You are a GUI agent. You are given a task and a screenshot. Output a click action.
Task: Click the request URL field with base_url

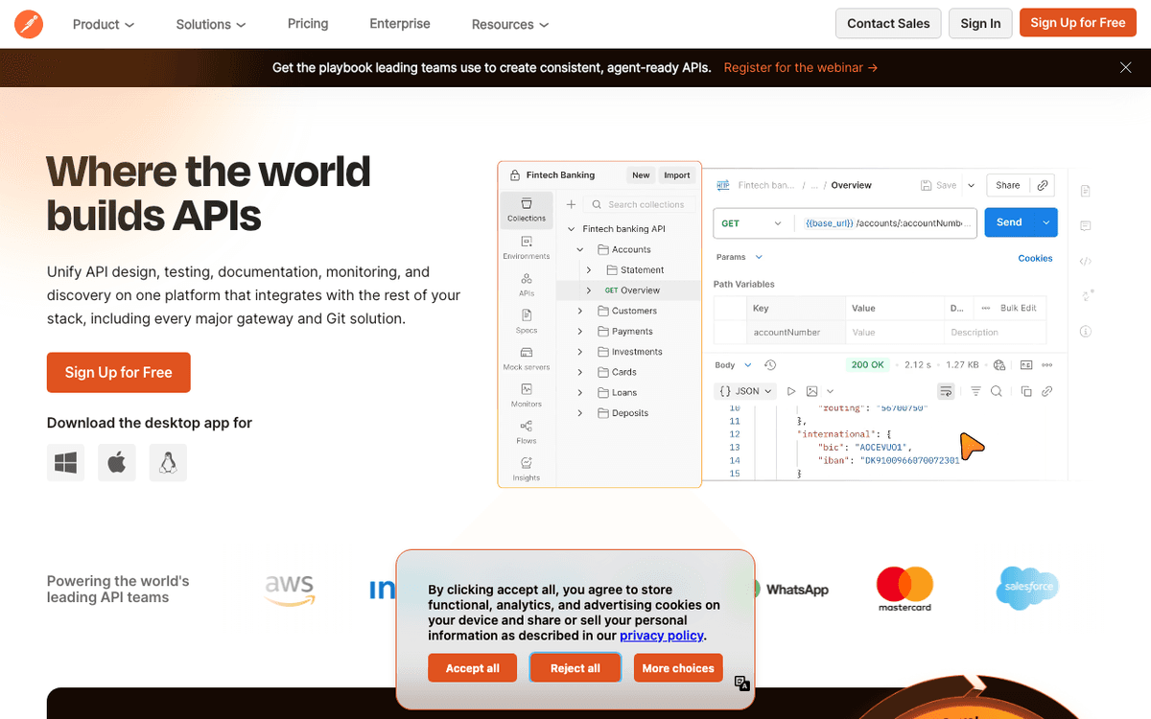coord(884,222)
